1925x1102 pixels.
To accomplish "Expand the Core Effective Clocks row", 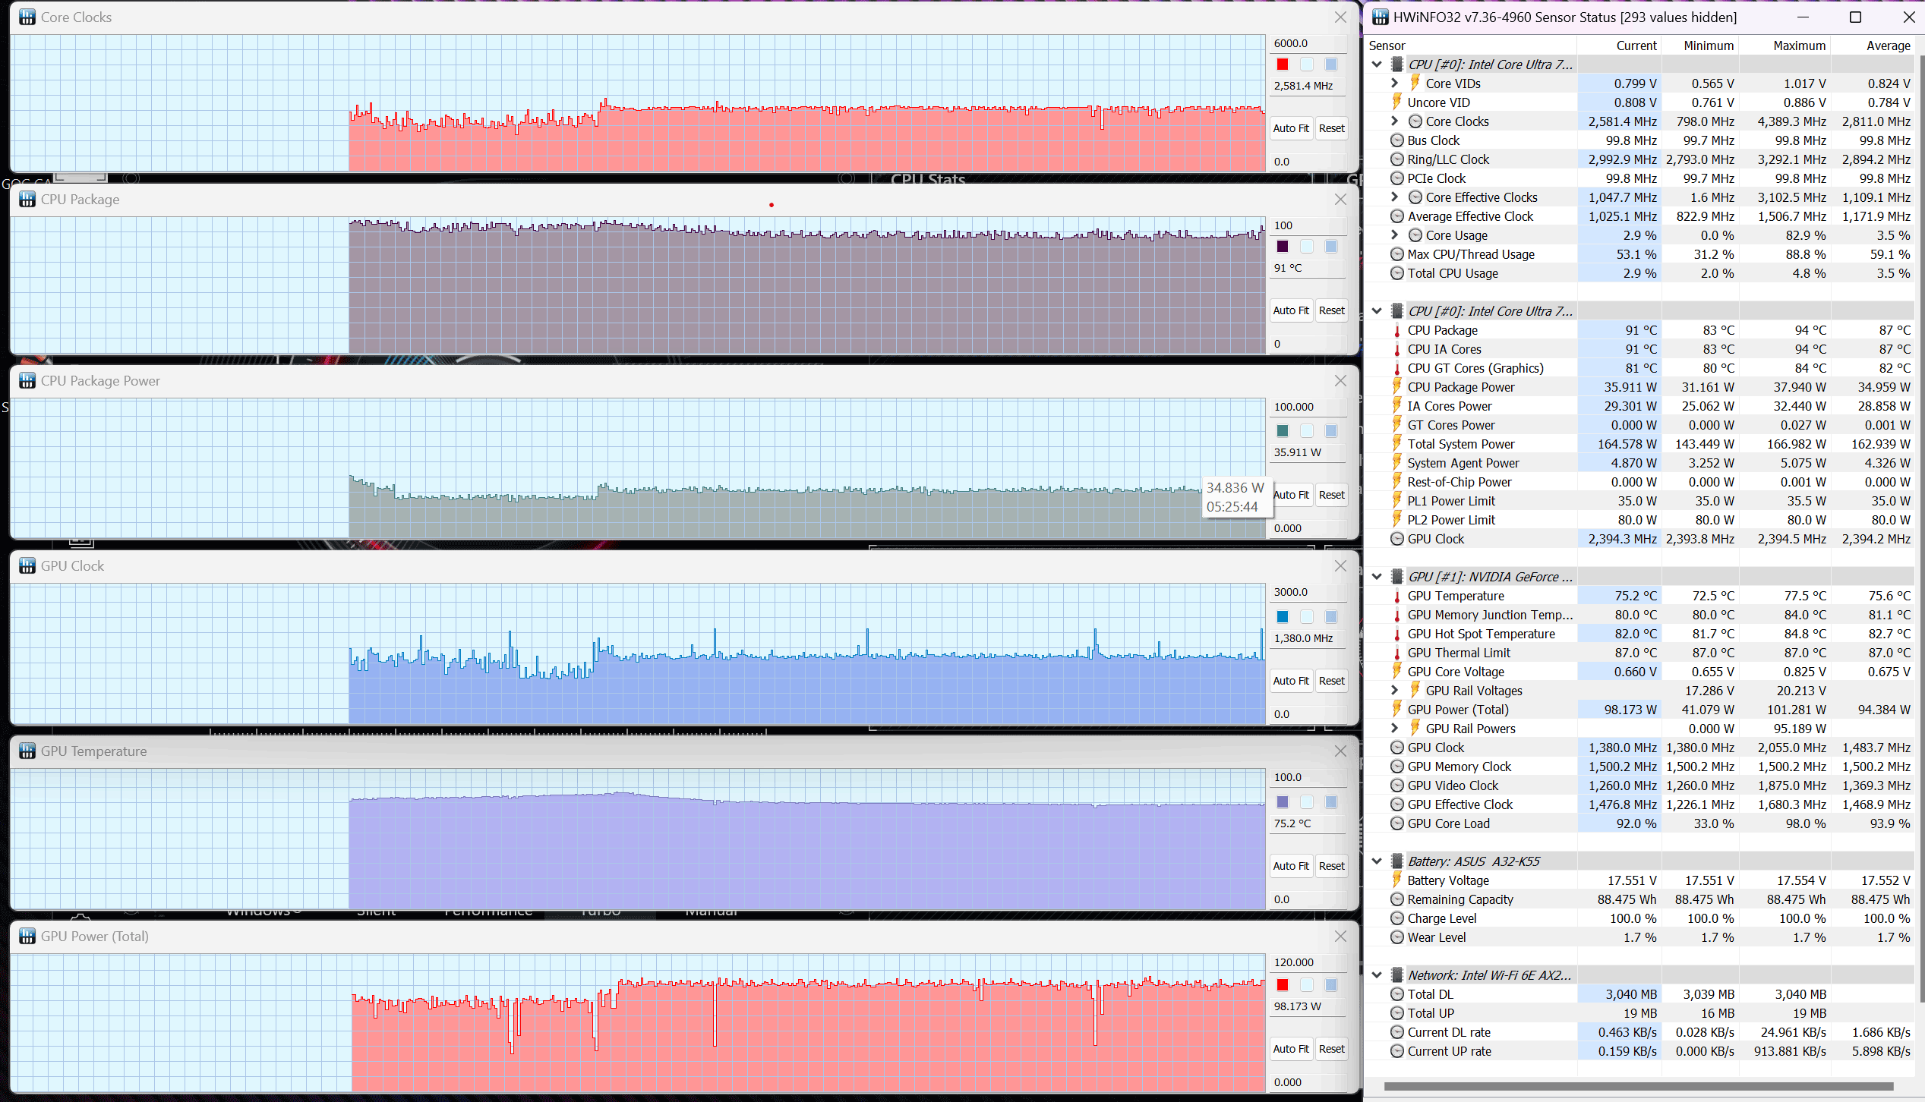I will (x=1394, y=197).
